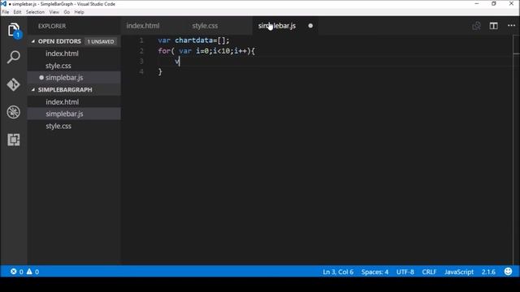Image resolution: width=520 pixels, height=292 pixels.
Task: Open the View menu
Action: point(54,12)
